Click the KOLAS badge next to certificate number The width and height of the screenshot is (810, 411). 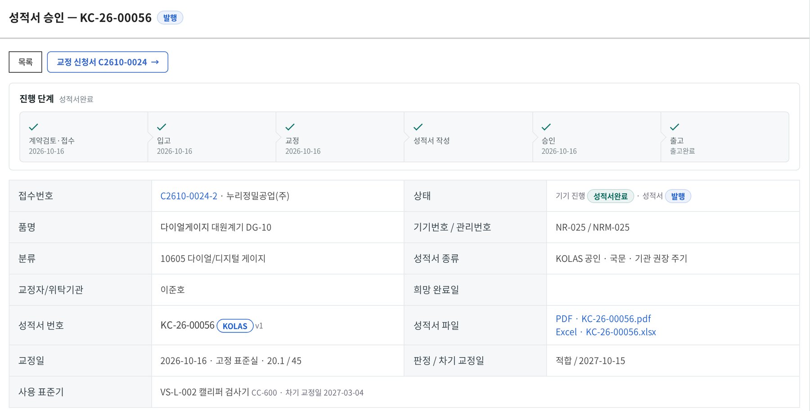click(235, 326)
